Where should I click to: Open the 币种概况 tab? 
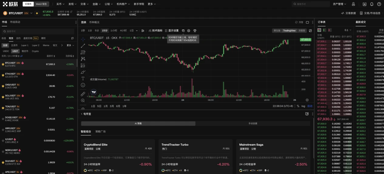94,22
